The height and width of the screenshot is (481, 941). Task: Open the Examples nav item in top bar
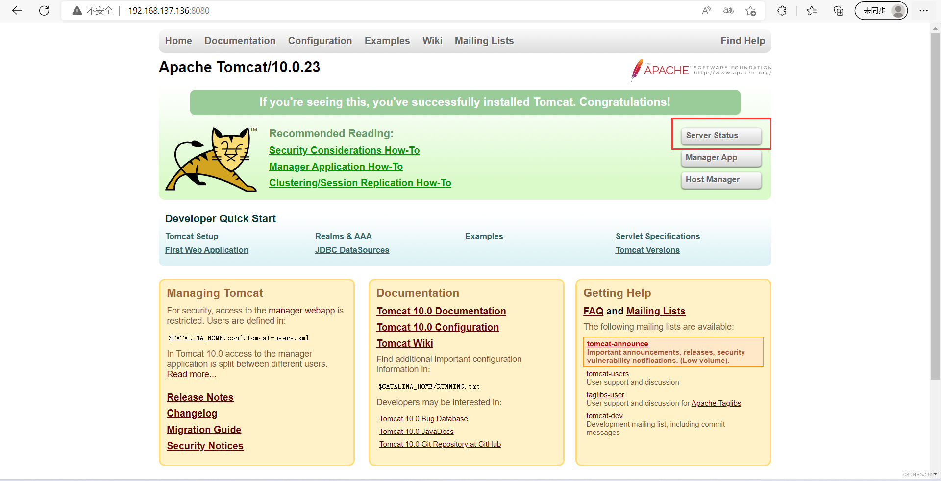(x=387, y=41)
